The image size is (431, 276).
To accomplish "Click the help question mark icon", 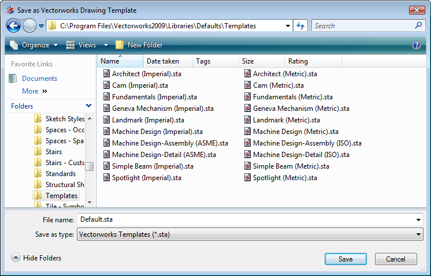I will point(416,45).
